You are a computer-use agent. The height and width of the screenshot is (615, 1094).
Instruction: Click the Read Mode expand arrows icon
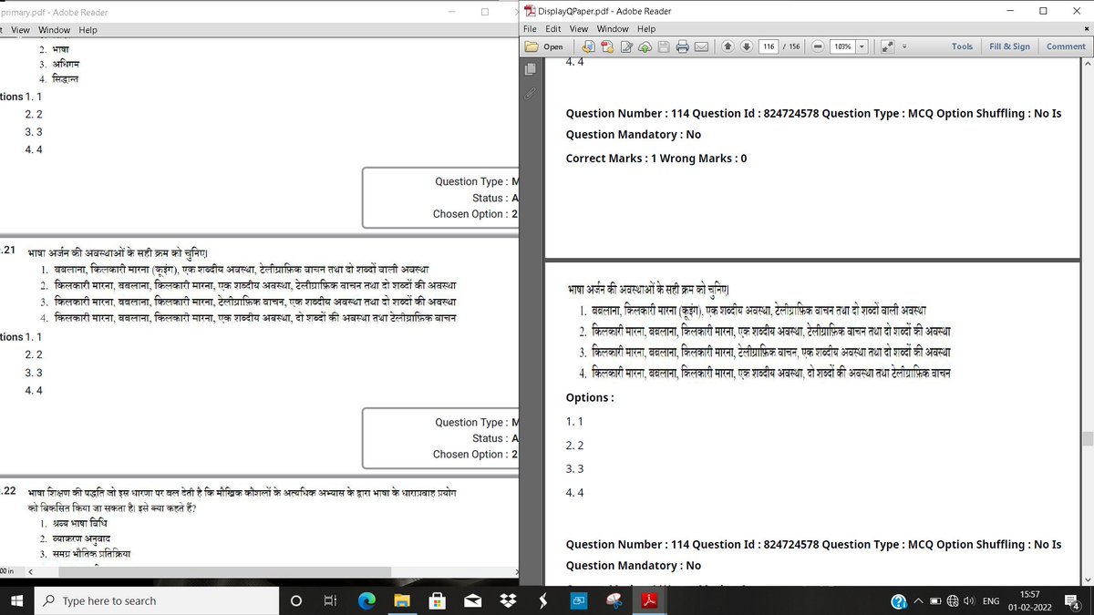pyautogui.click(x=886, y=46)
